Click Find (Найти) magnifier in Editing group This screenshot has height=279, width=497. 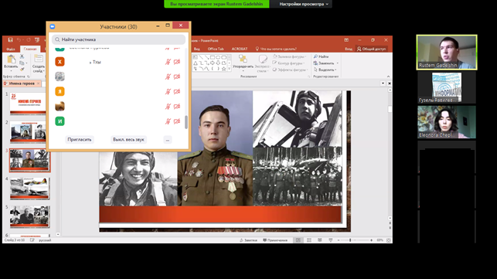click(x=315, y=56)
